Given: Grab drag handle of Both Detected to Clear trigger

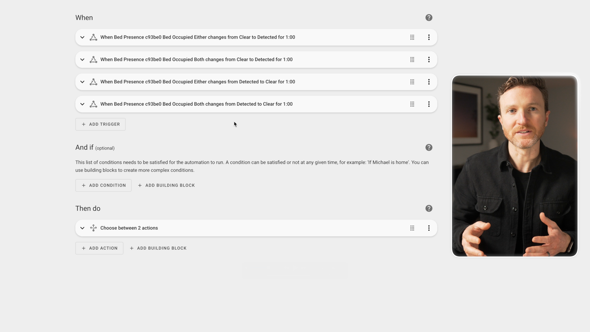Looking at the screenshot, I should point(412,104).
